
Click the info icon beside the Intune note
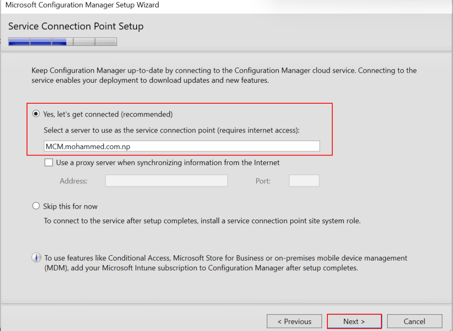click(36, 258)
